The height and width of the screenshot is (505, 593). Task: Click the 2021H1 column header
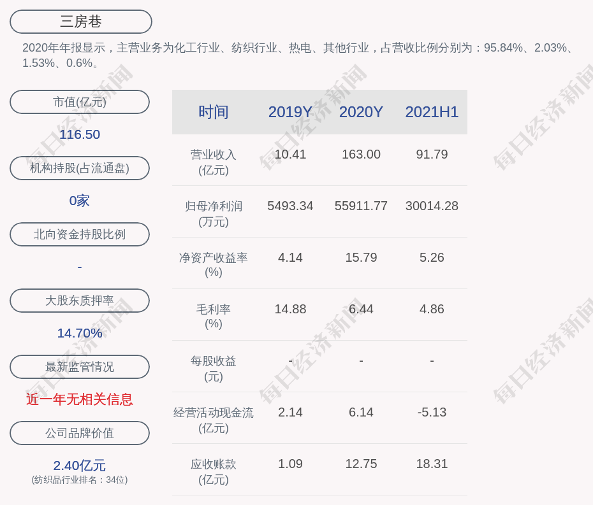click(432, 112)
